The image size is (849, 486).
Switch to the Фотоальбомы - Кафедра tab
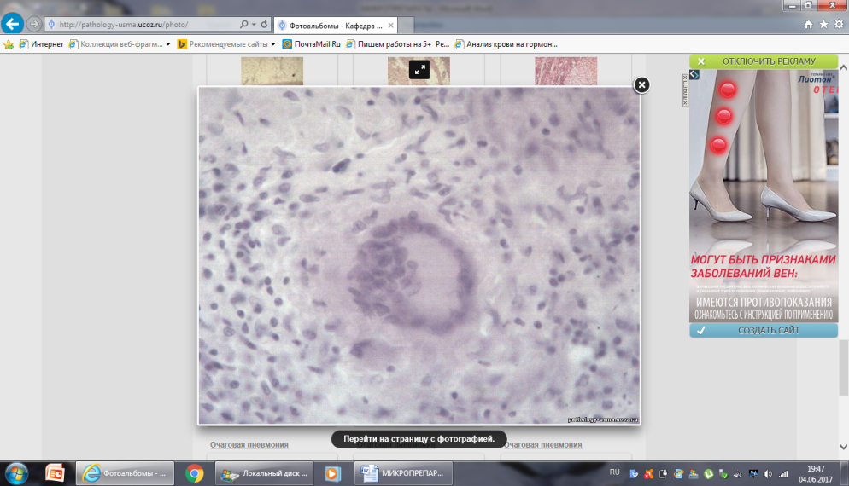(x=336, y=26)
